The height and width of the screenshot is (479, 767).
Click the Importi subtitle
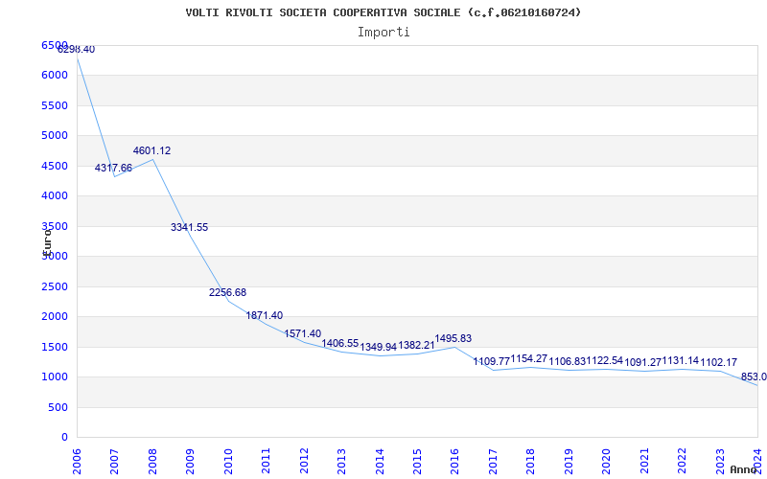click(x=383, y=33)
